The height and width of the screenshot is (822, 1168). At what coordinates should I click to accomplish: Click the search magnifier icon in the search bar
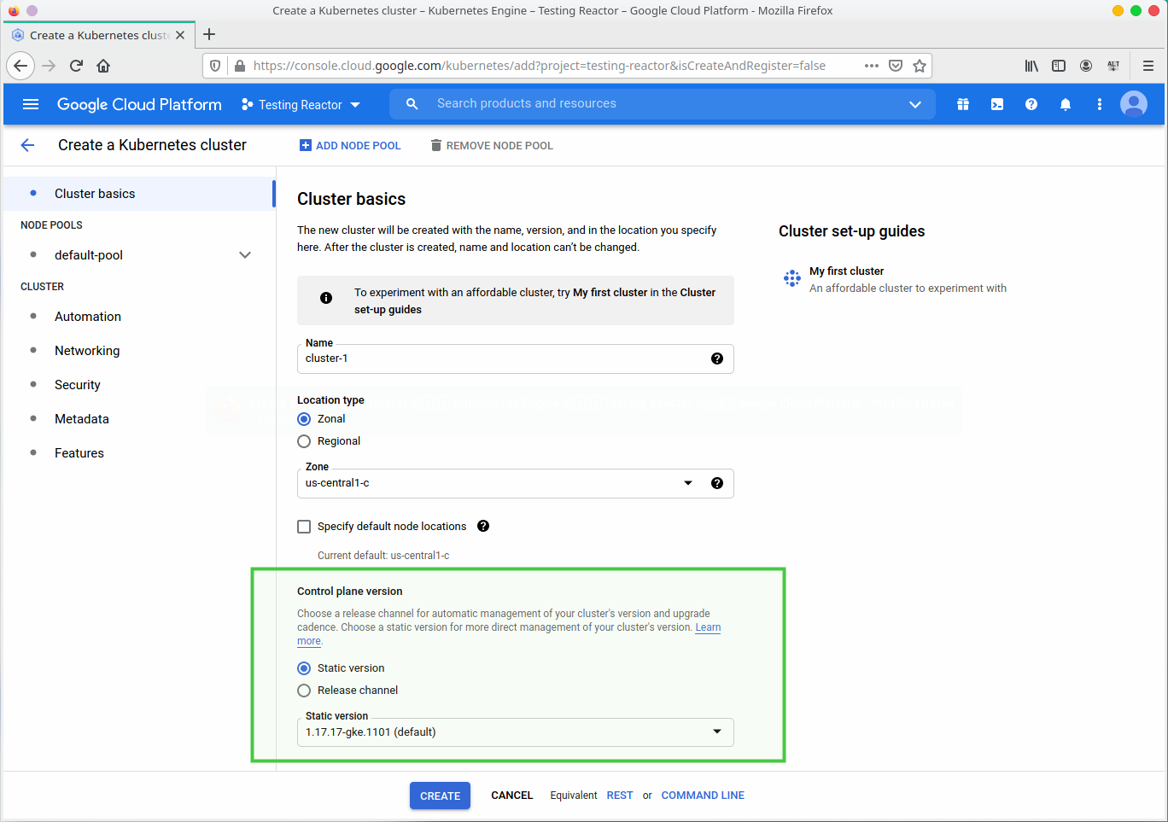[412, 103]
